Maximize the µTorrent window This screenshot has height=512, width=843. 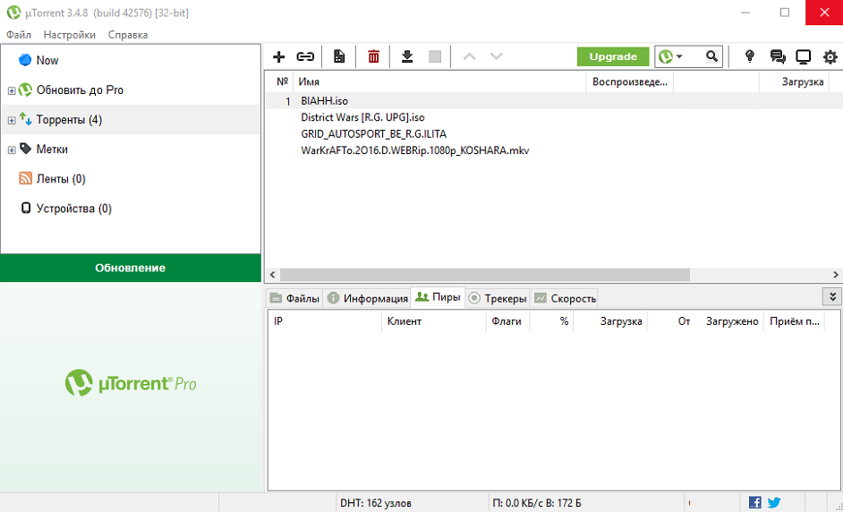click(x=785, y=12)
